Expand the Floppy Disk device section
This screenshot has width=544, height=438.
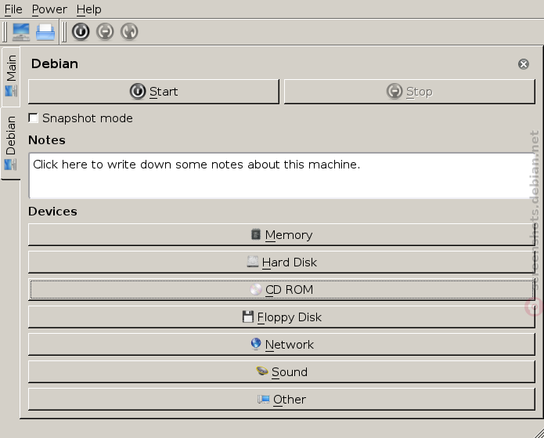pyautogui.click(x=282, y=317)
